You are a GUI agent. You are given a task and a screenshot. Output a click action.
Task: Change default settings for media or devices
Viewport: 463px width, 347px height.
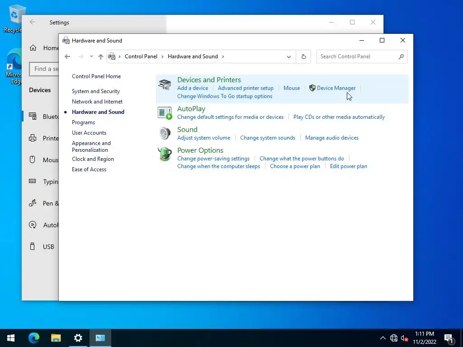pos(230,117)
